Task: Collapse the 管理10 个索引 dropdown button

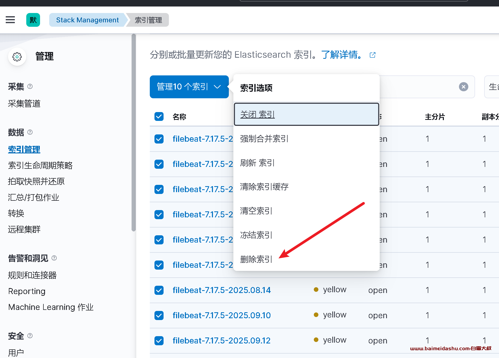Action: pyautogui.click(x=189, y=87)
